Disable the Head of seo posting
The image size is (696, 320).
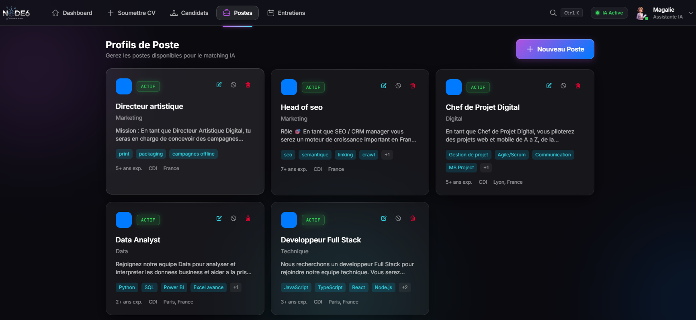[x=398, y=86]
